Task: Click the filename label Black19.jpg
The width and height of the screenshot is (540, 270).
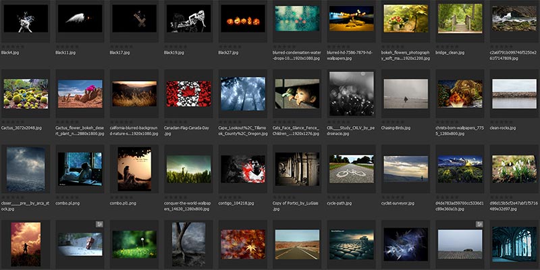Action: 174,53
